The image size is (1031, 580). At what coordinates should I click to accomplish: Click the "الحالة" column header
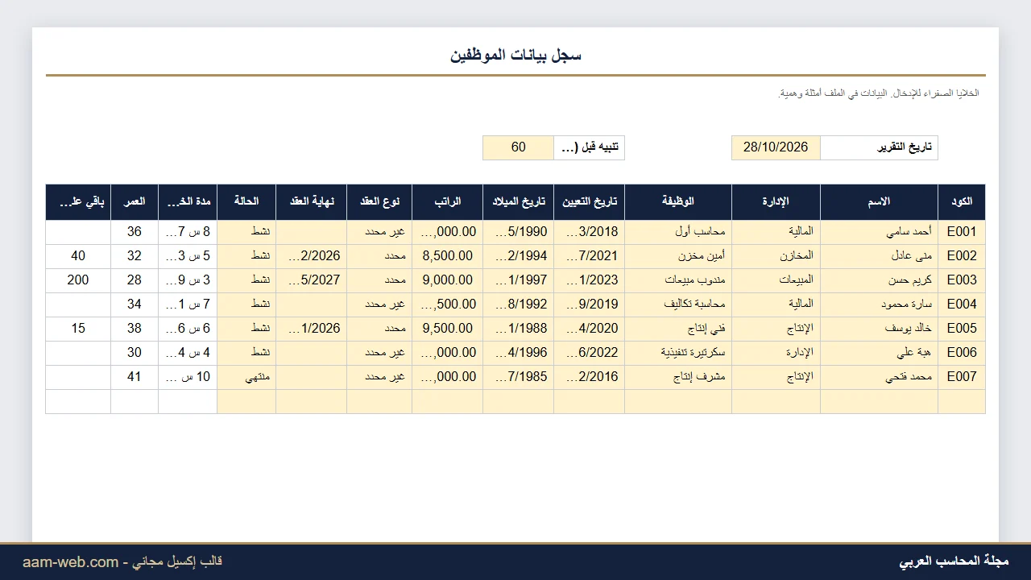pos(246,202)
